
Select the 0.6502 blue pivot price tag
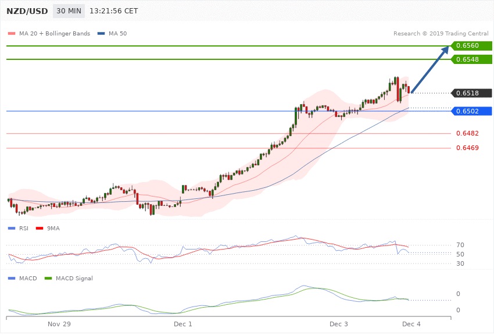(x=471, y=111)
